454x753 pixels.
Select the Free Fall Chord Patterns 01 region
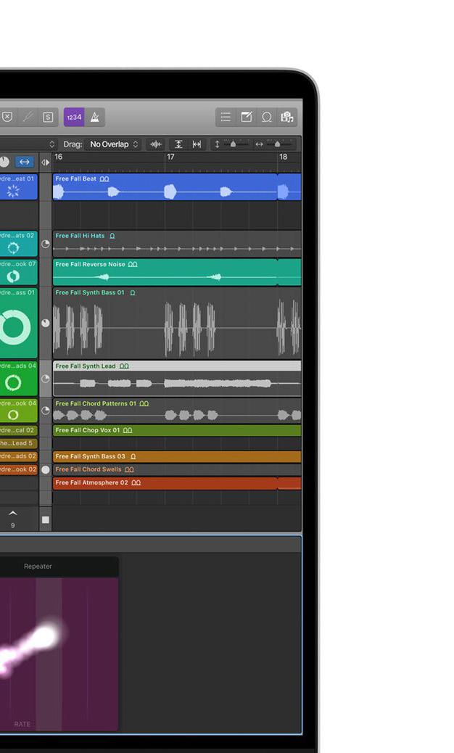(x=177, y=411)
